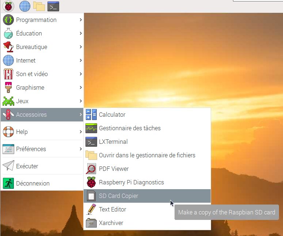This screenshot has width=283, height=236.
Task: Click the Accessoires submenu arrow
Action: [x=81, y=115]
